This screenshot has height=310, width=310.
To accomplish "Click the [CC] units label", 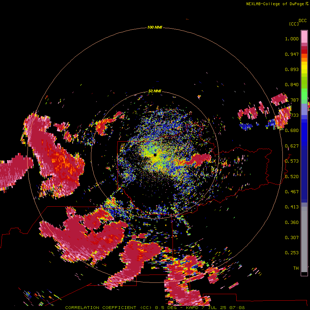I will pos(294,24).
